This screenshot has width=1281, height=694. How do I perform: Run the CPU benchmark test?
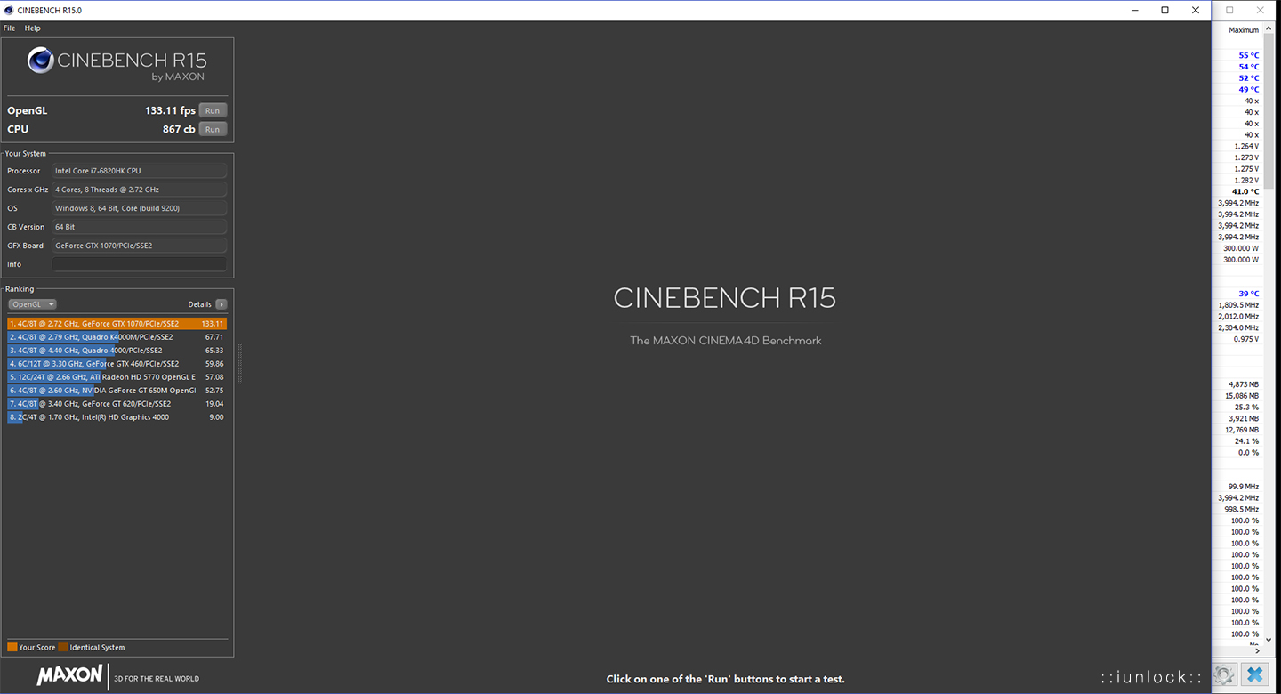coord(213,129)
